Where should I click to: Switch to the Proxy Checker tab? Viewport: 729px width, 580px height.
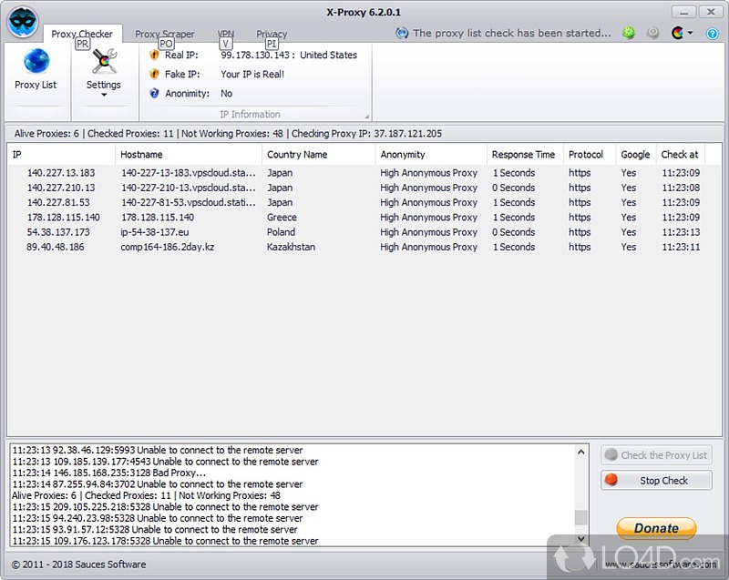(x=82, y=34)
